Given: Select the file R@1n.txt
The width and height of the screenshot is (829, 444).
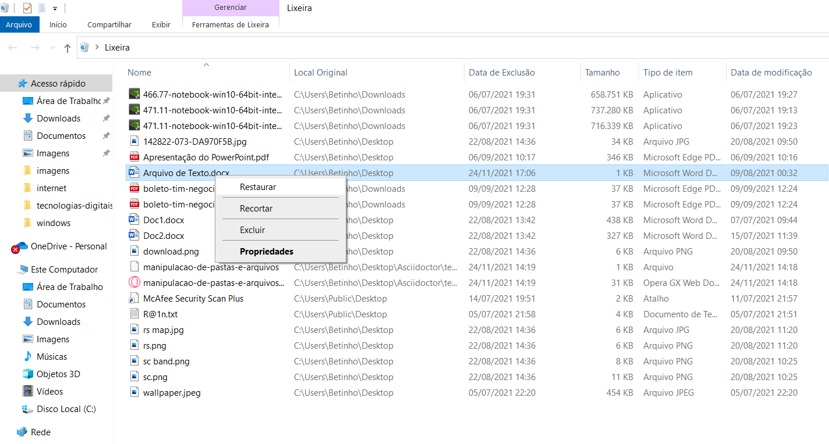Looking at the screenshot, I should coord(161,314).
